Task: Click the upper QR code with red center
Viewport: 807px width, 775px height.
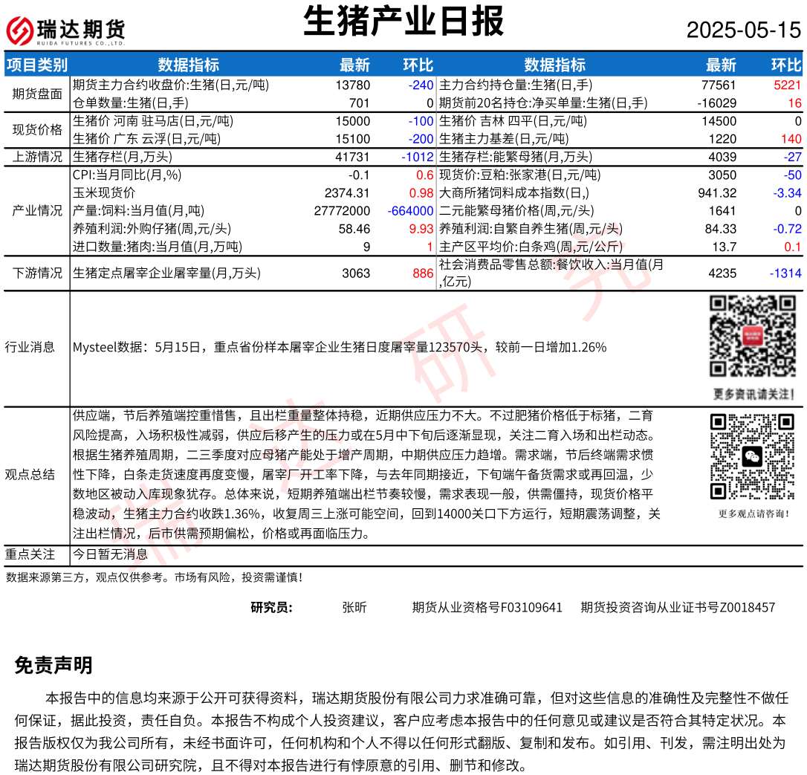Action: coord(753,336)
